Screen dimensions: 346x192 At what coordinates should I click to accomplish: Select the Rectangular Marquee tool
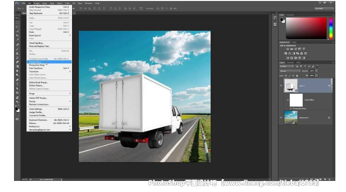coord(17,23)
